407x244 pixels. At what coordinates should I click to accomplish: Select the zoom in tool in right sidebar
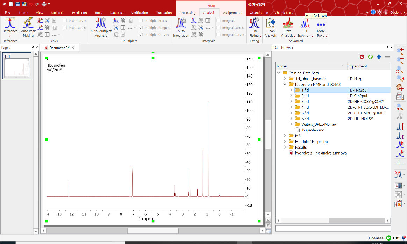[400, 51]
